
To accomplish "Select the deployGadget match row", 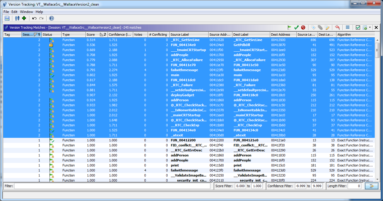I will point(183,95).
